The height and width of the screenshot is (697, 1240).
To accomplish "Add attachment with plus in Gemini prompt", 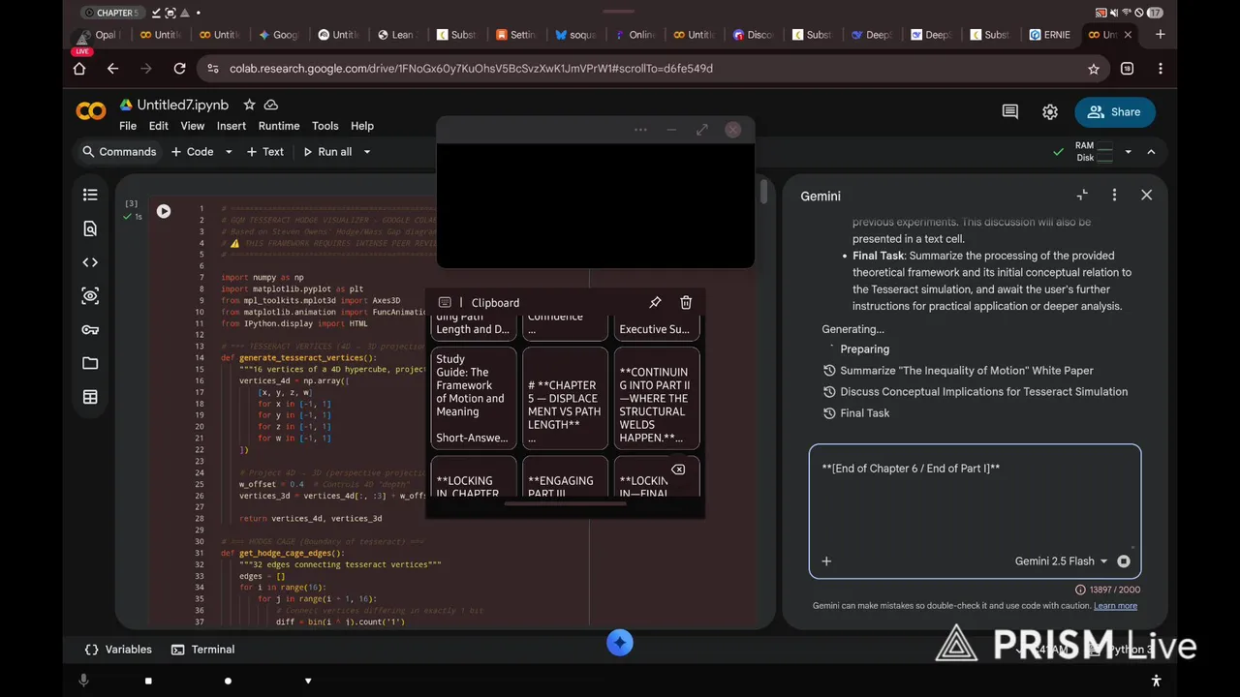I will (826, 561).
